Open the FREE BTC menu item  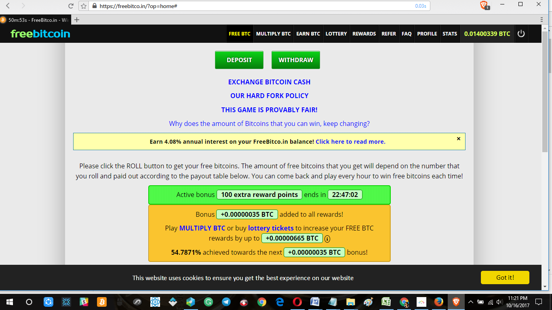[x=240, y=34]
